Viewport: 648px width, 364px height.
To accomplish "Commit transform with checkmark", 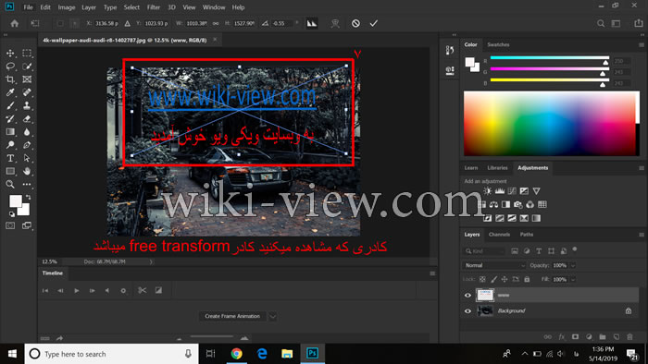I will tap(374, 23).
